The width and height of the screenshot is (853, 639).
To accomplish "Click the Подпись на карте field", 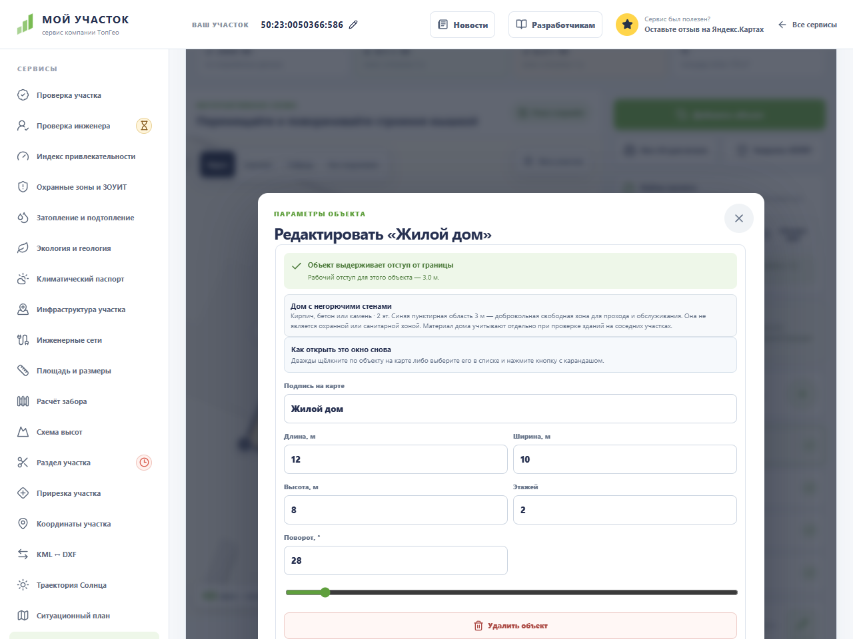I will click(x=510, y=409).
